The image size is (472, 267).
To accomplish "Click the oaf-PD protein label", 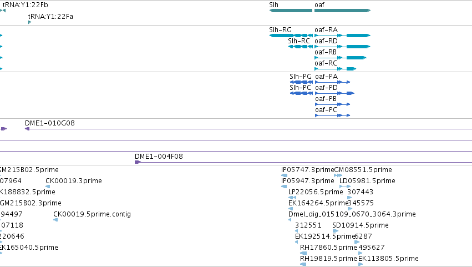I will tap(326, 88).
